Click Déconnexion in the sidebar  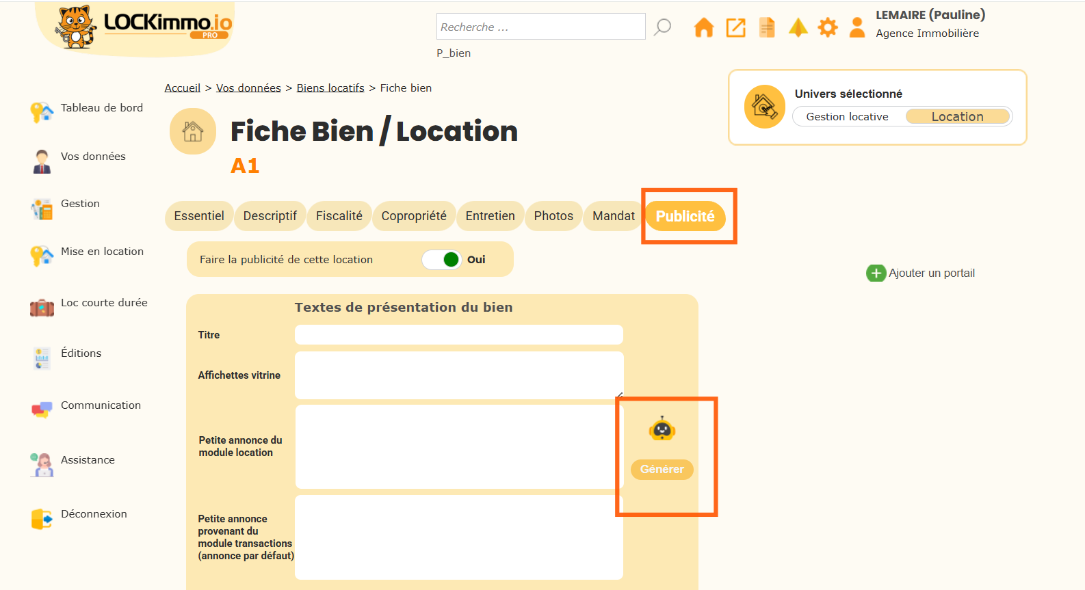click(x=94, y=514)
